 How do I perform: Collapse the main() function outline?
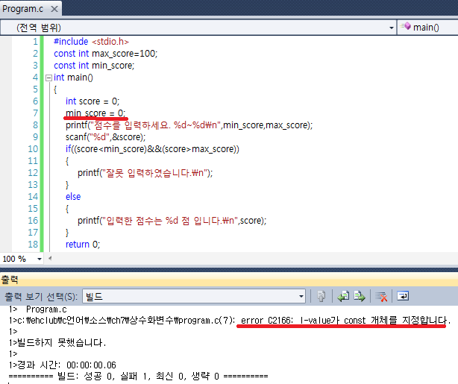coord(48,78)
